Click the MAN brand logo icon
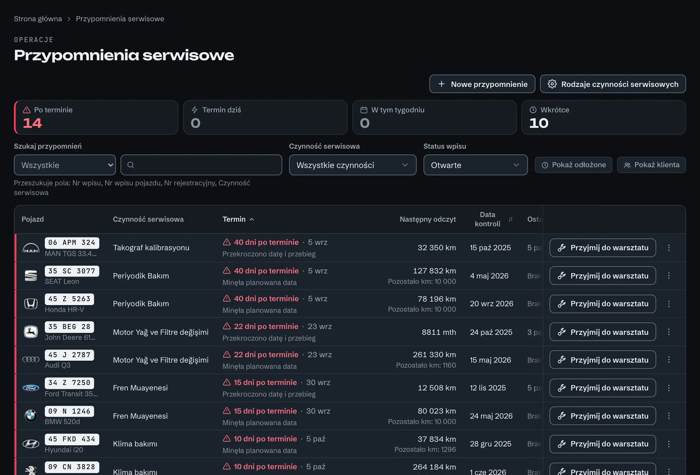The image size is (700, 475). tap(31, 248)
